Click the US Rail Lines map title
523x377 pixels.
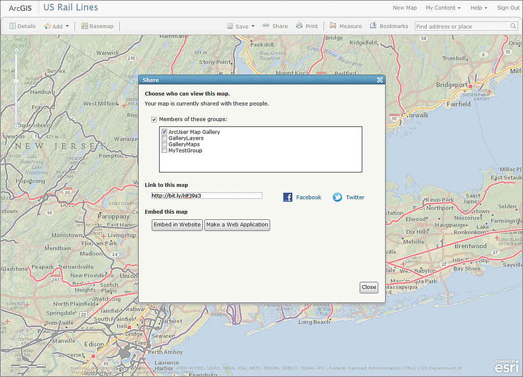point(71,7)
